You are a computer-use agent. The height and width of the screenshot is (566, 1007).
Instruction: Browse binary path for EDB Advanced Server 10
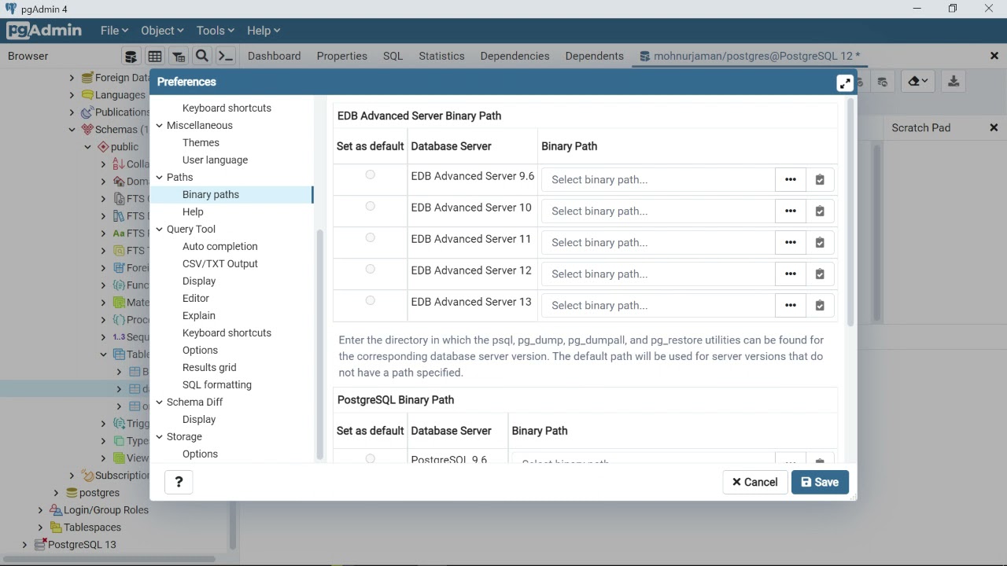(x=791, y=211)
